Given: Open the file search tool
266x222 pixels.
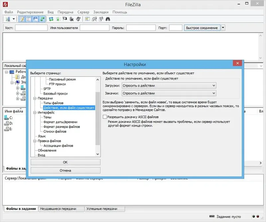Looking at the screenshot, I should [x=108, y=19].
